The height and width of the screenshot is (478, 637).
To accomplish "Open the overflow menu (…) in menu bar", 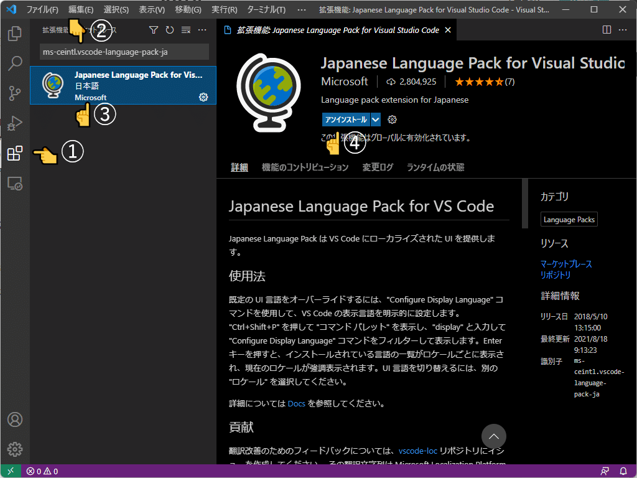I will pos(302,9).
